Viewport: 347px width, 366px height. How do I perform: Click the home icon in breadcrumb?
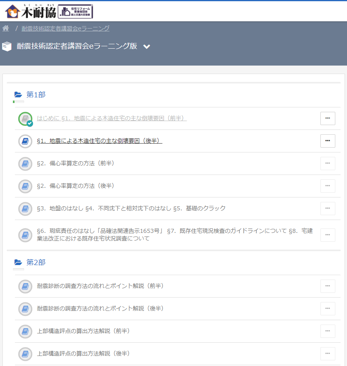6,28
